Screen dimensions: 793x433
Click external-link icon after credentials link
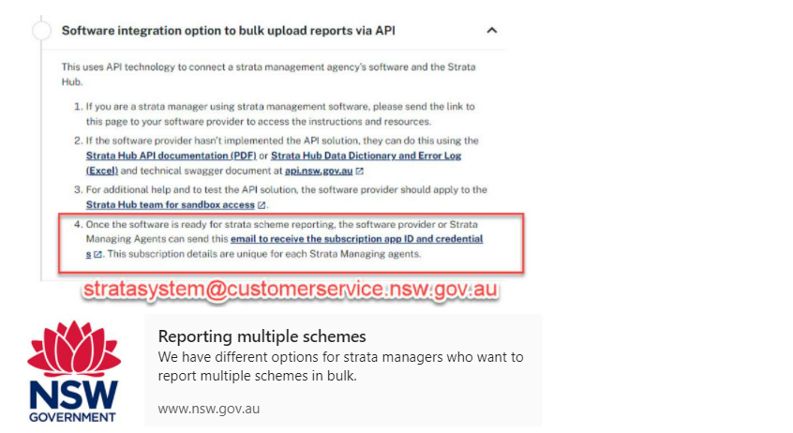[x=97, y=254]
